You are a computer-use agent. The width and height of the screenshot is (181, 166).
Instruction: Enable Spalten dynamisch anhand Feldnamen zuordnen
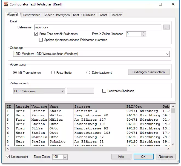coord(41,40)
